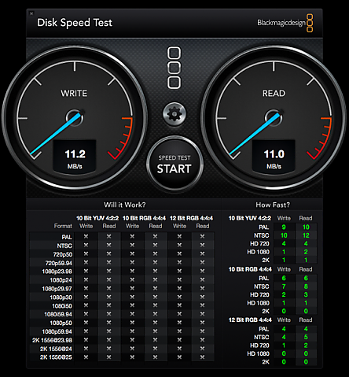Click the cross for 1080p50 12 Bit RGB Write

click(x=179, y=323)
